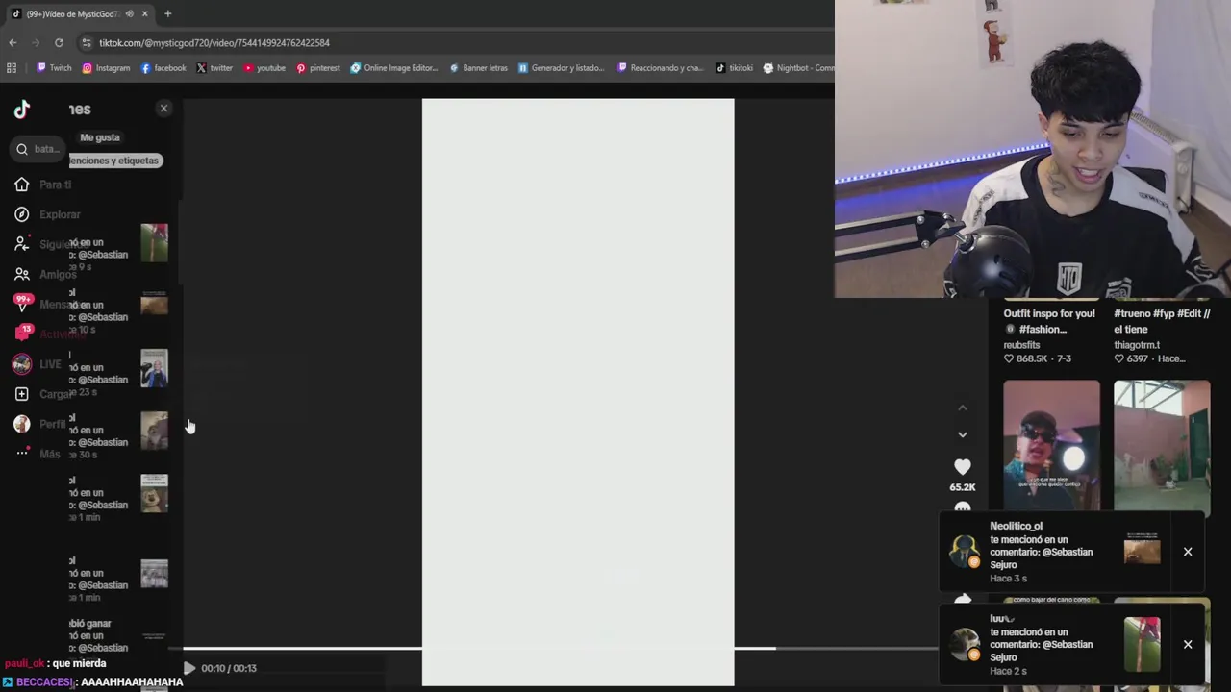Open the Online Image Editor bookmark

click(394, 68)
